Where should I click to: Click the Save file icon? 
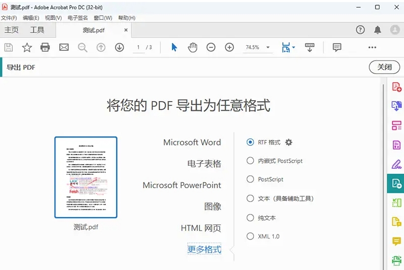point(9,47)
